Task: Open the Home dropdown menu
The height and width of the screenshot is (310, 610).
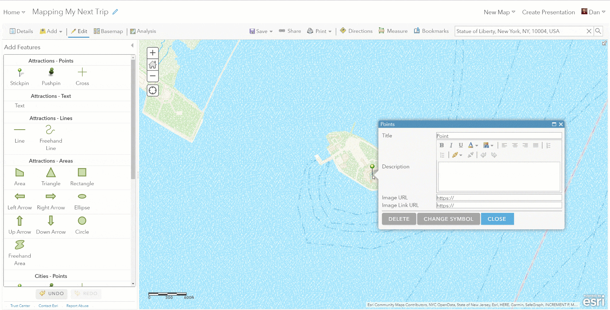Action: click(14, 12)
